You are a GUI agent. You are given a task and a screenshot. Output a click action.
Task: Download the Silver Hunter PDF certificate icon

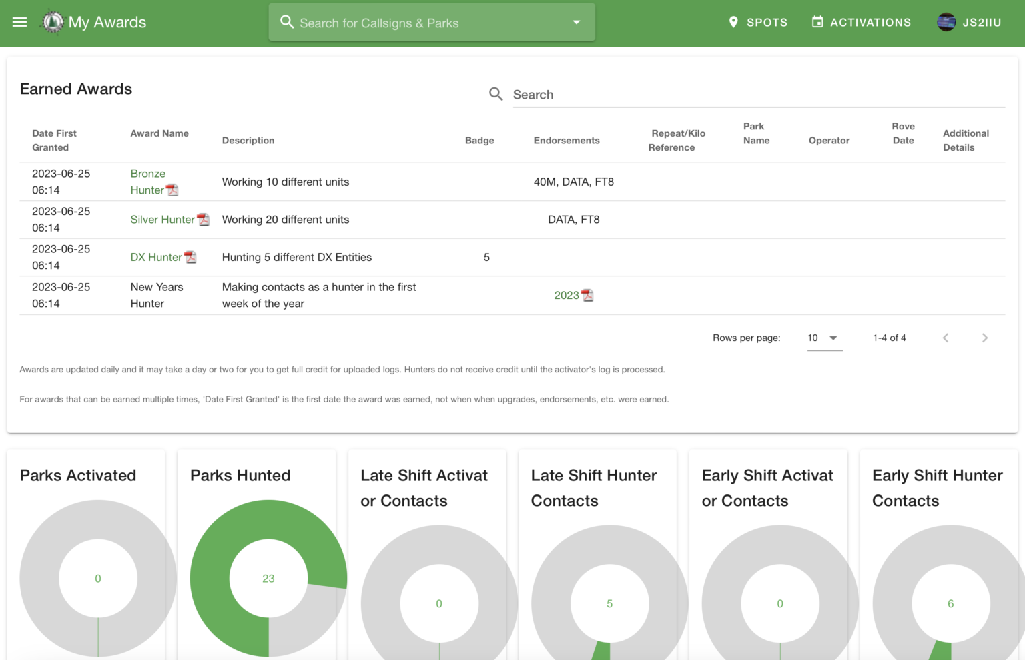[x=204, y=220]
